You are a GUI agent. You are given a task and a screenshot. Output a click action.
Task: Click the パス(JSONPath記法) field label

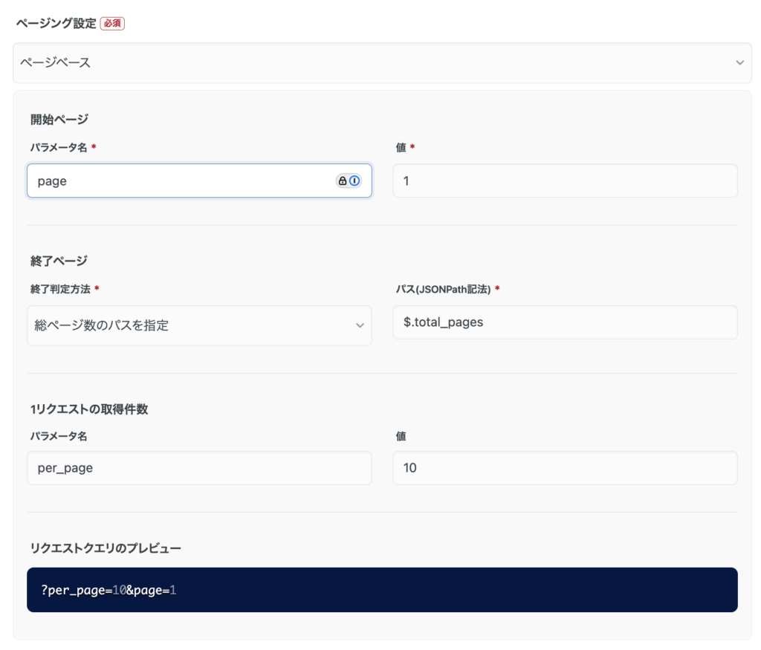tap(443, 288)
